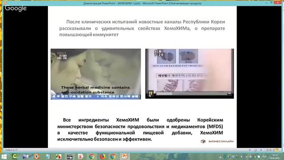Open the orange eye icon on the taskbar
Viewport: 284px width, 160px height.
37,156
